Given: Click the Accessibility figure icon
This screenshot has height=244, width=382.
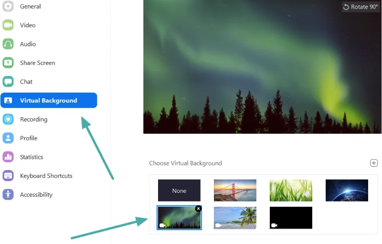Looking at the screenshot, I should pyautogui.click(x=8, y=194).
